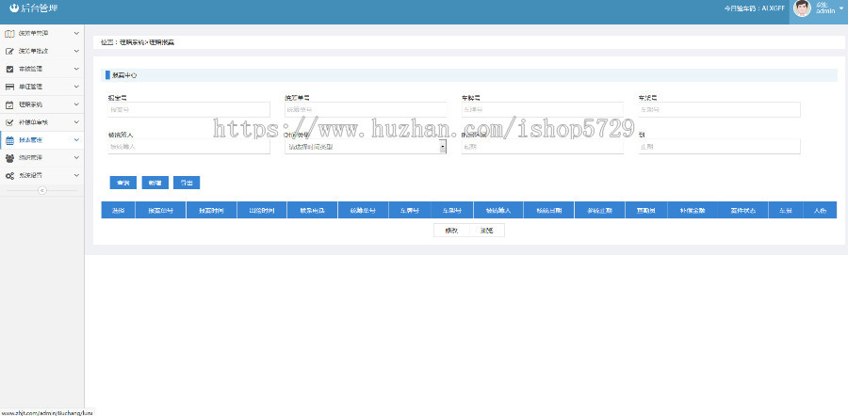This screenshot has height=416, width=848.
Task: Click the 后台管理 title text
Action: coord(40,8)
